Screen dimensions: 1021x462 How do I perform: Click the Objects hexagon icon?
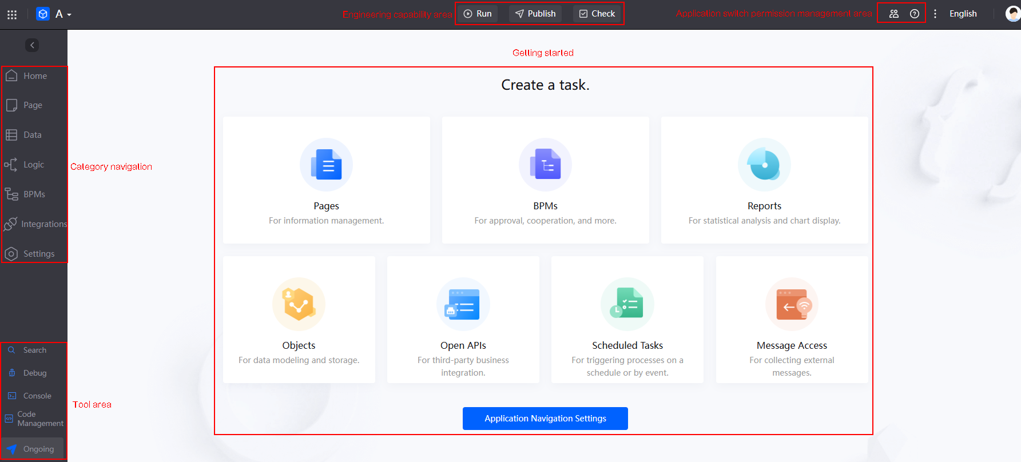pyautogui.click(x=299, y=304)
